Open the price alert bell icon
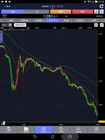 point(96,12)
